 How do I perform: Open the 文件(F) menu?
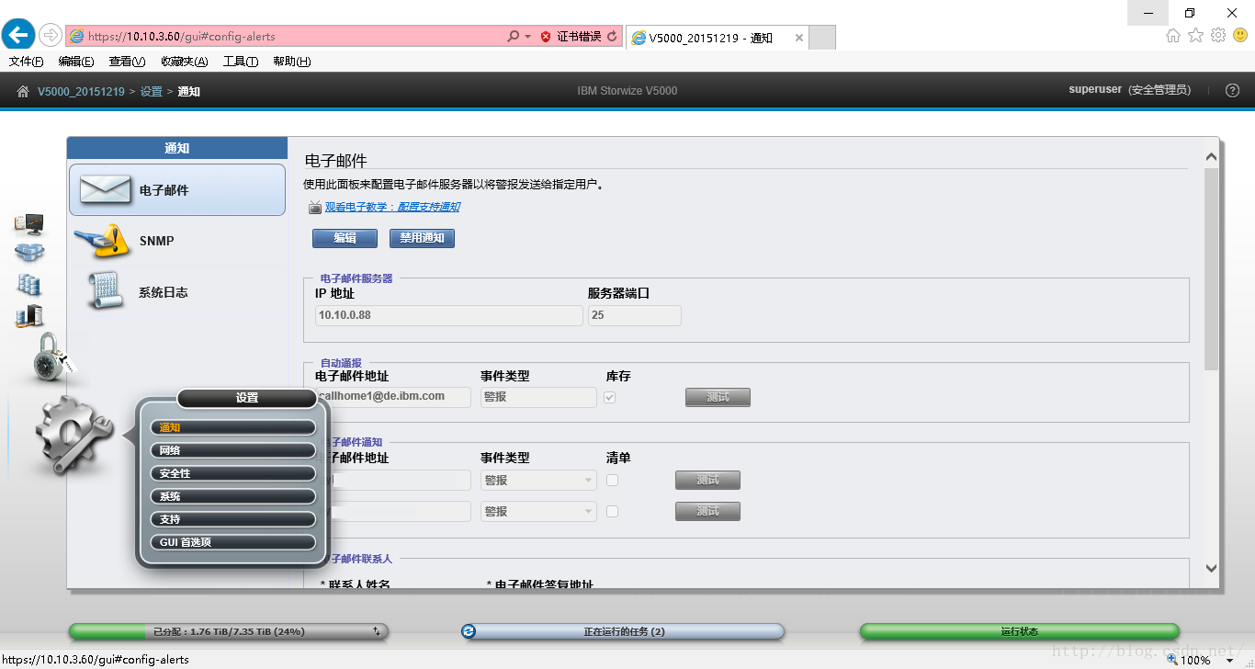(27, 62)
